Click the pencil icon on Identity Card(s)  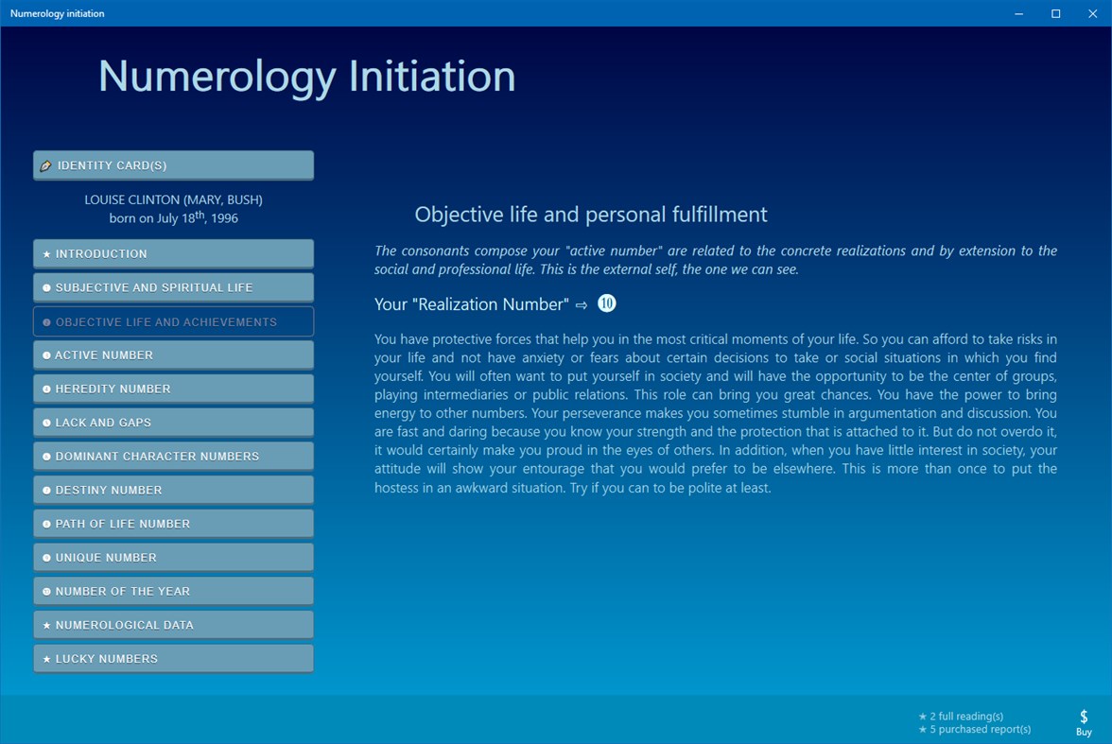pos(46,164)
